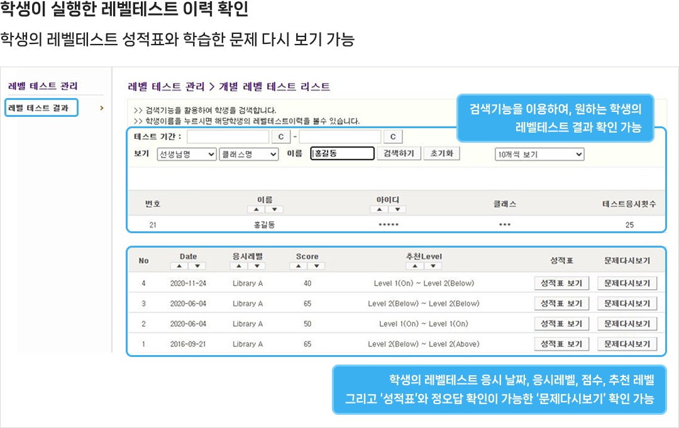The width and height of the screenshot is (679, 428).
Task: Click arrow icon next to 레벨 테스트 결과
Action: point(102,108)
